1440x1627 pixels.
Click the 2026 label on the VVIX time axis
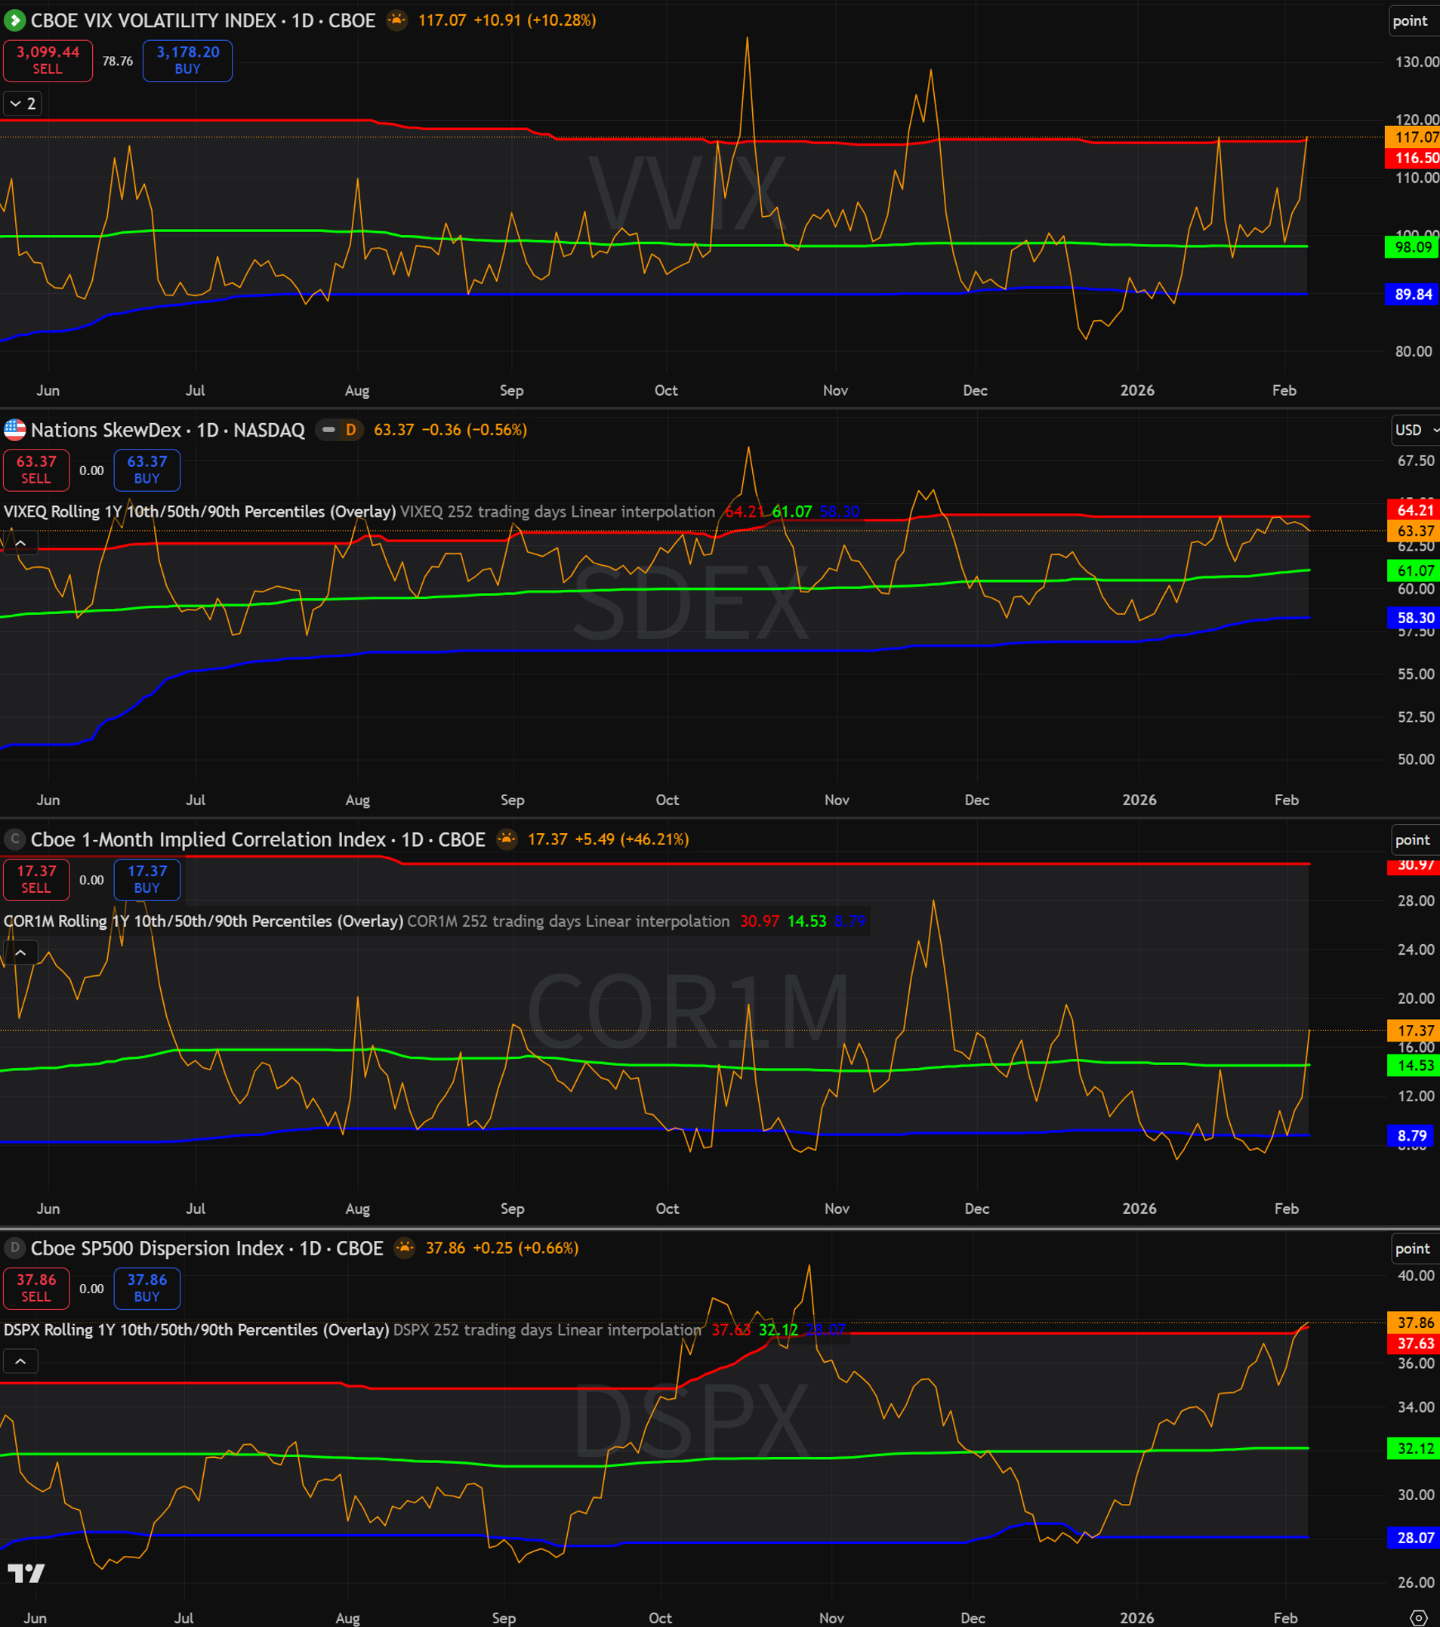[1137, 390]
